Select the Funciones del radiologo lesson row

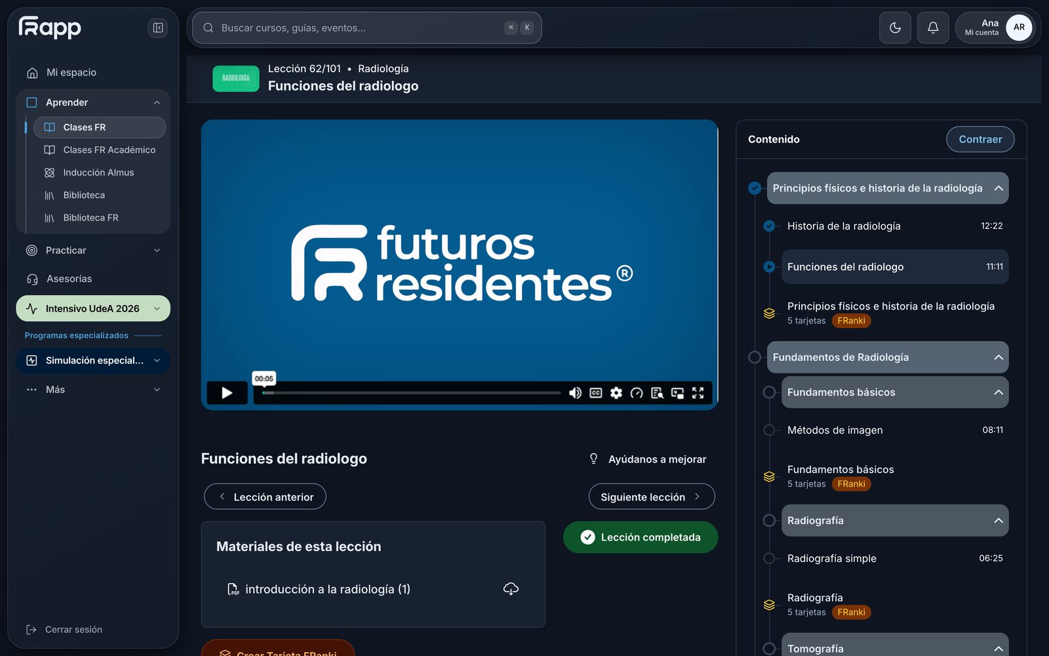pos(895,267)
